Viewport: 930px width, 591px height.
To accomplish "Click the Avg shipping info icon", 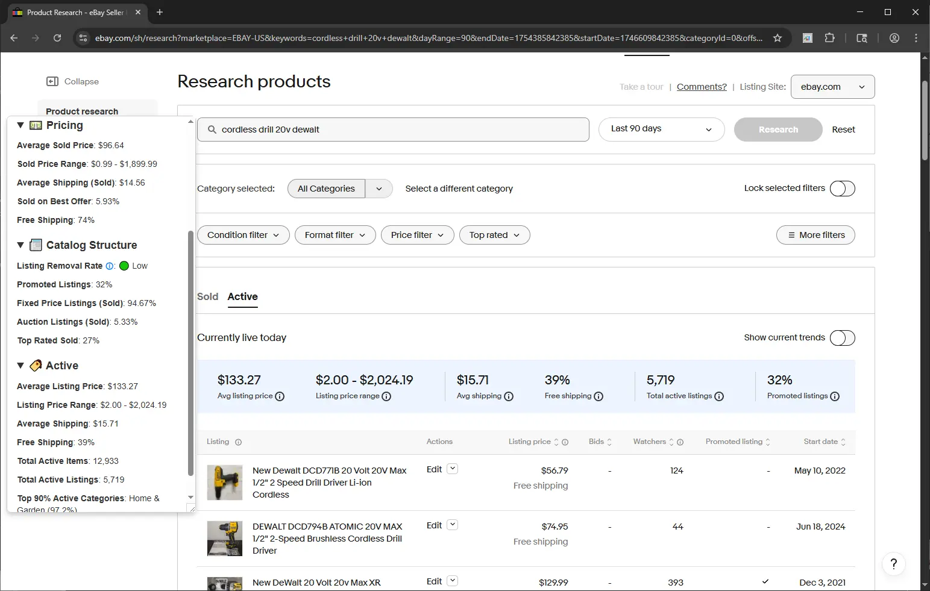I will 509,396.
